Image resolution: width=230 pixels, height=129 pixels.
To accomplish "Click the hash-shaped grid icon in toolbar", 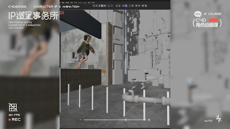I will 123,6.
